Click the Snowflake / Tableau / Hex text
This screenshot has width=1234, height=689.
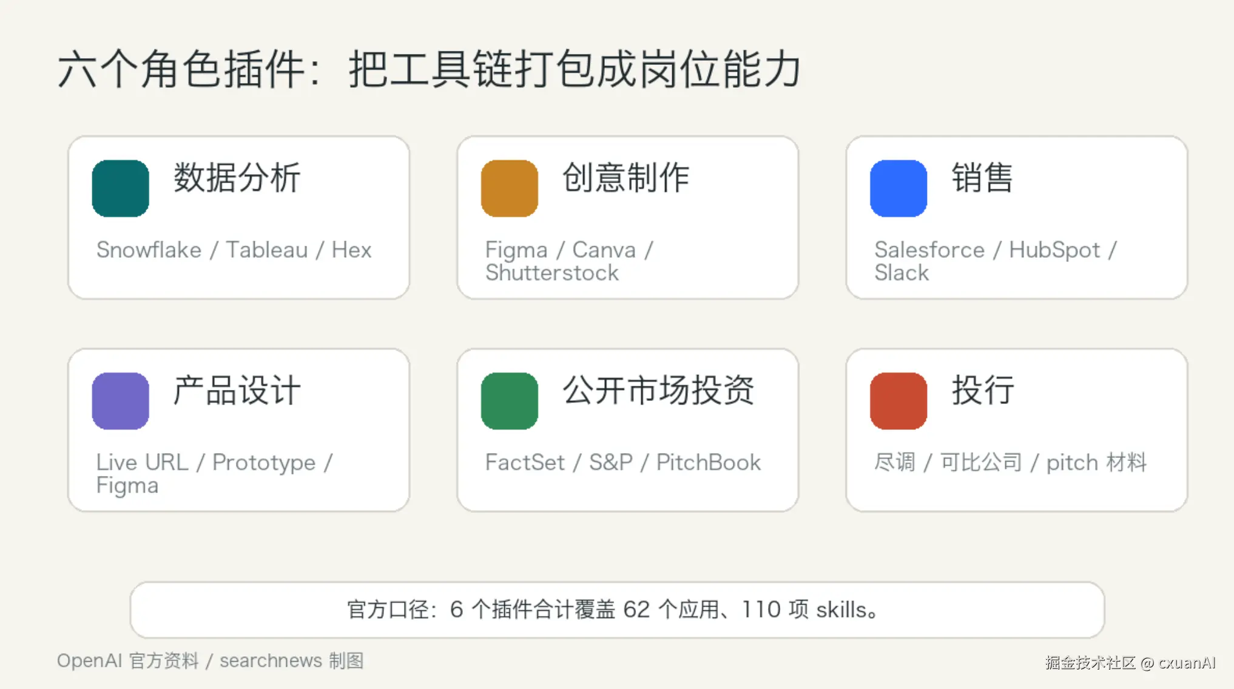coord(234,250)
